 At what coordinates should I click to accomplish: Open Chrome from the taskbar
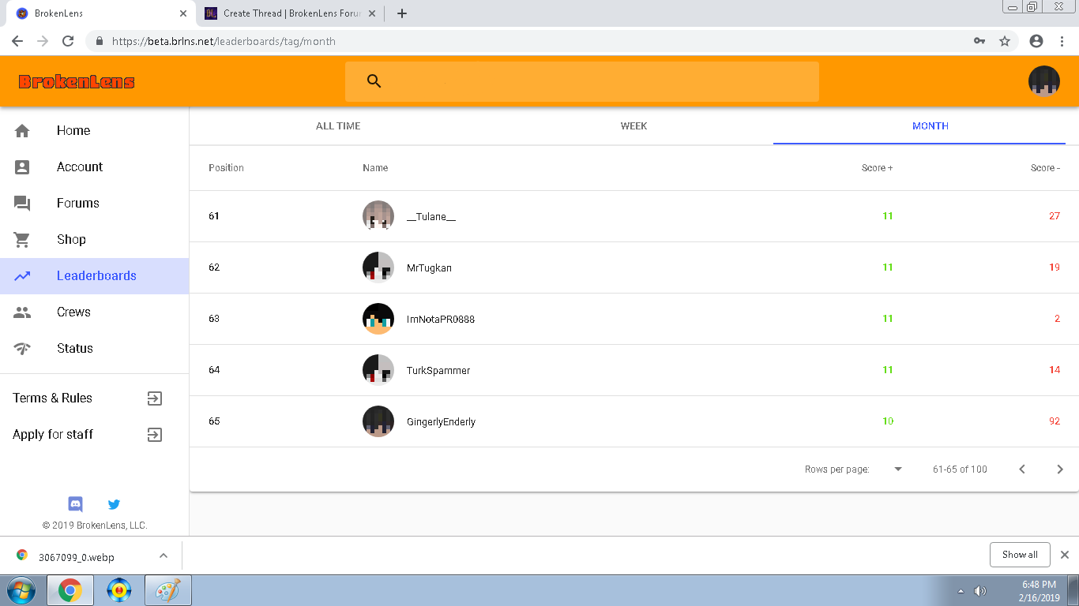click(x=70, y=590)
